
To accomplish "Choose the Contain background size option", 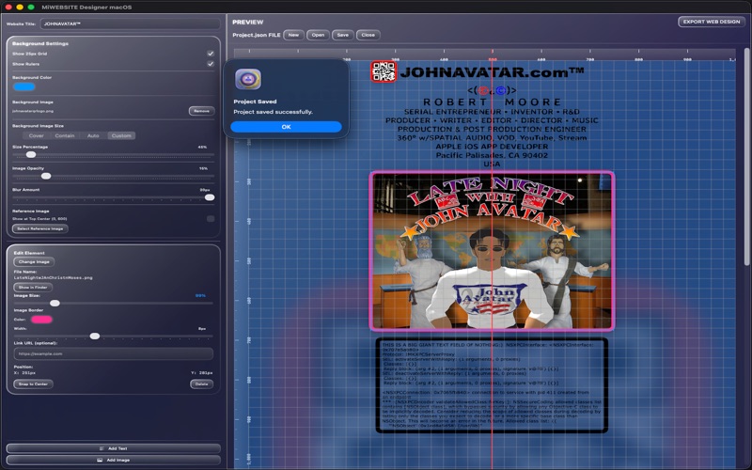I will point(64,135).
